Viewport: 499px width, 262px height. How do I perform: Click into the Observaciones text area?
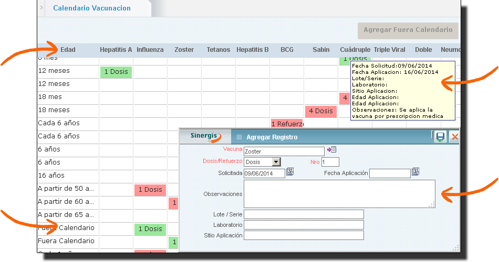[x=339, y=193]
